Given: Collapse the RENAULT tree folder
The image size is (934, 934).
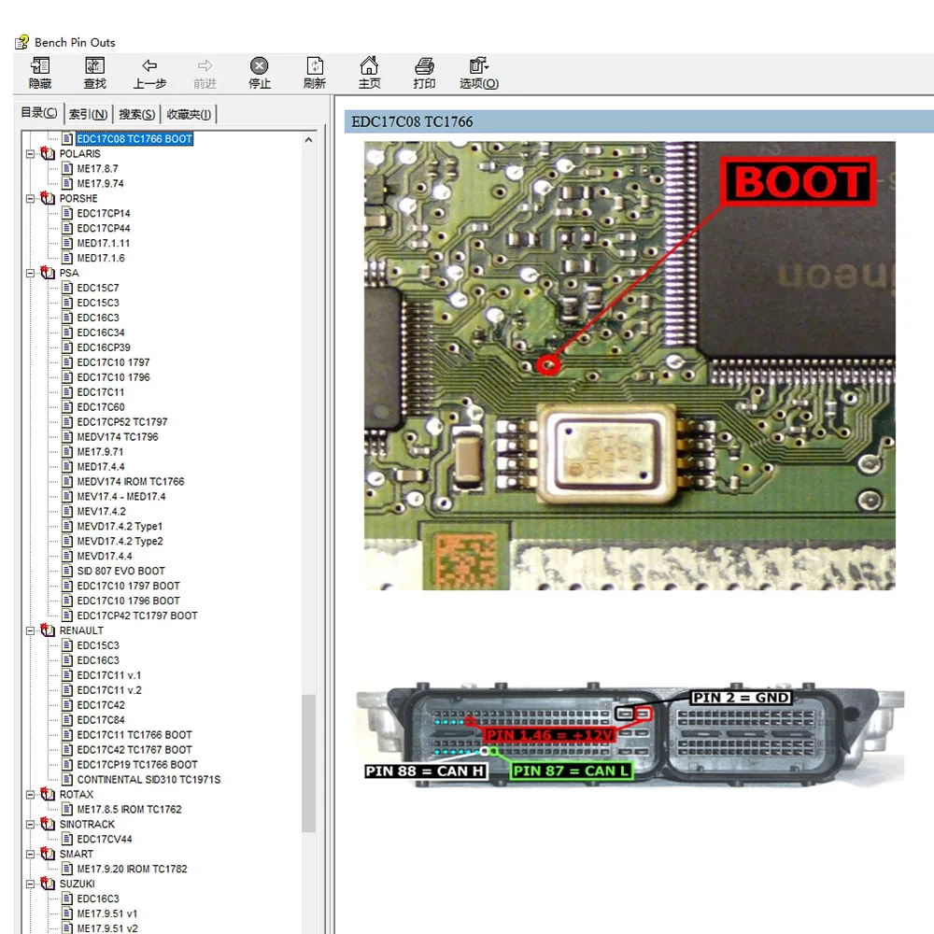Looking at the screenshot, I should [x=31, y=630].
